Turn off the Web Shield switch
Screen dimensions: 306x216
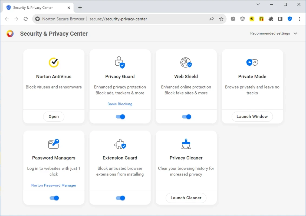(186, 117)
